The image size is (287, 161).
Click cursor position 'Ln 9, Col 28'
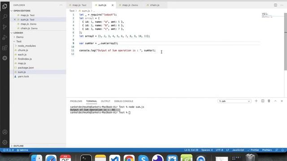(x=191, y=150)
